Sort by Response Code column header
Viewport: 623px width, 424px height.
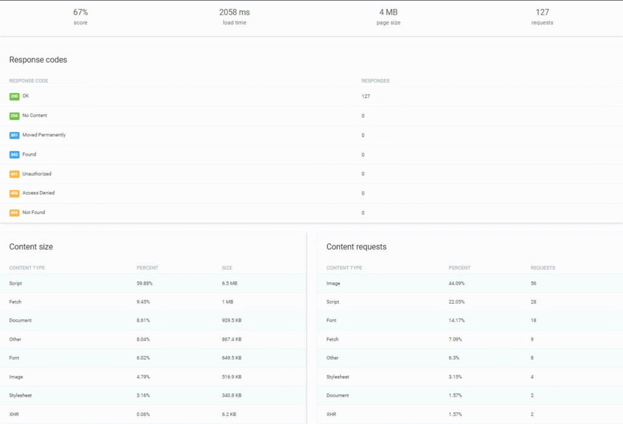coord(29,81)
